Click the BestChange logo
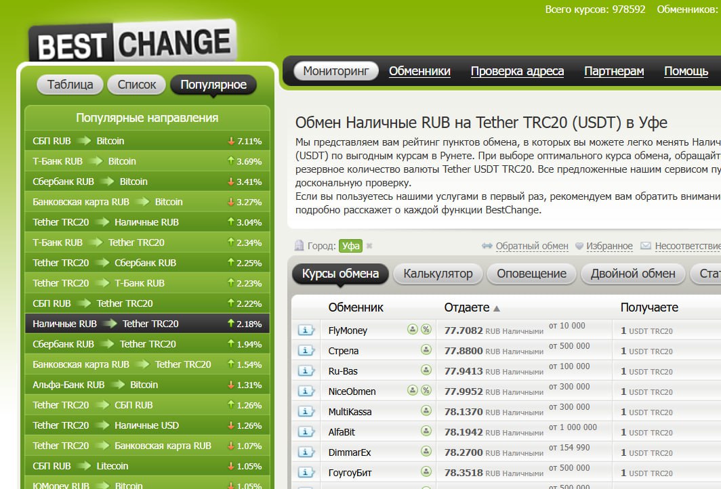This screenshot has width=721, height=489. click(x=133, y=42)
